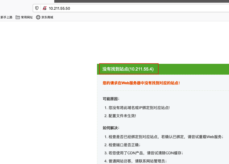Open the 京东商城 bookmark

pyautogui.click(x=45, y=17)
